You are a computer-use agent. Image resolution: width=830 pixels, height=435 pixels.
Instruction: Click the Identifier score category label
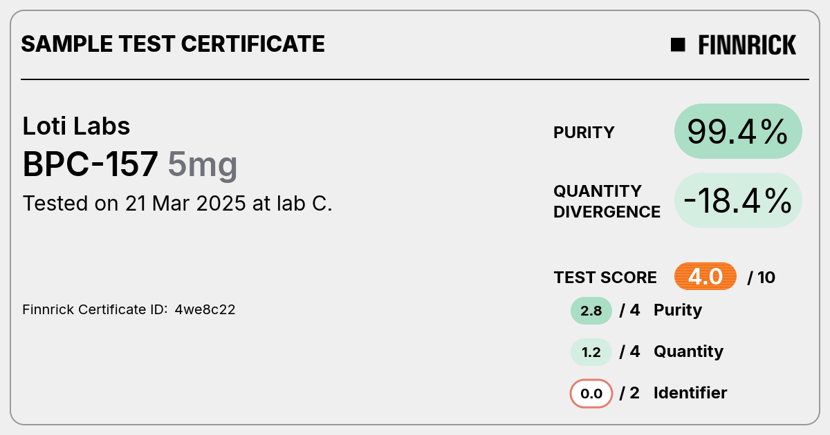690,393
